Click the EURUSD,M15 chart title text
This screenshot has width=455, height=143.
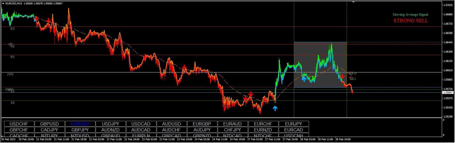tap(14, 4)
